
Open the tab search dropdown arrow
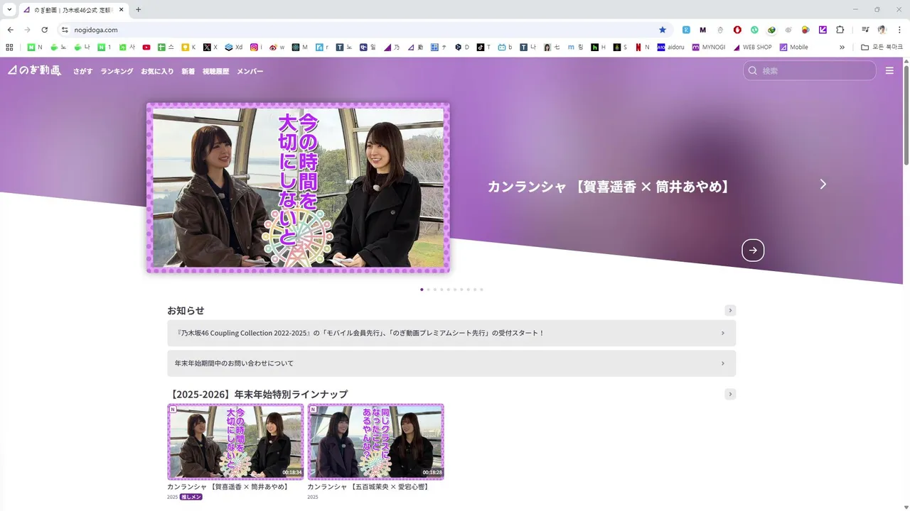point(9,9)
